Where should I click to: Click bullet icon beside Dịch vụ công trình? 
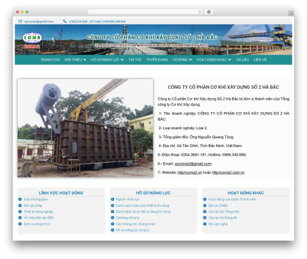(20, 224)
